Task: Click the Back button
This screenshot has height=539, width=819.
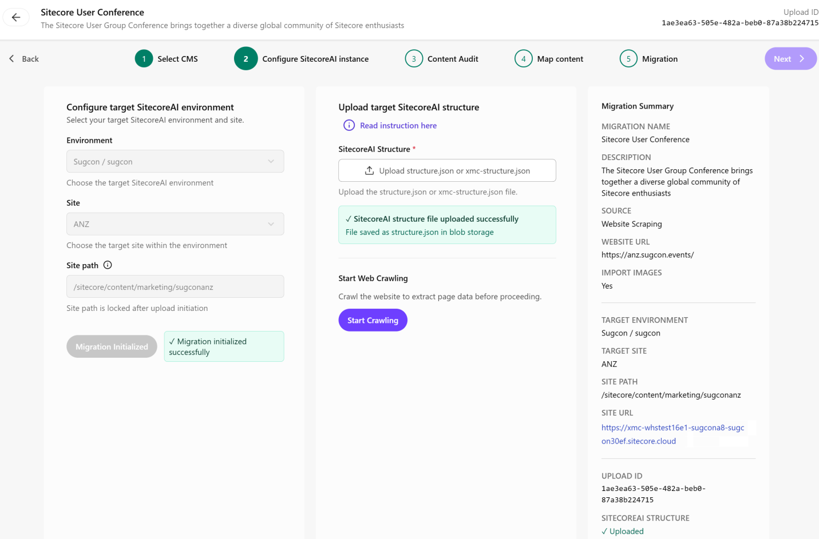Action: (24, 59)
